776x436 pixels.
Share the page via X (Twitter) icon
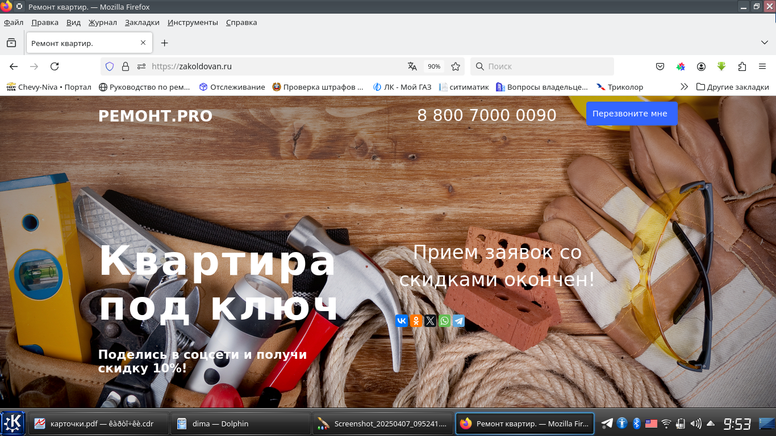430,321
